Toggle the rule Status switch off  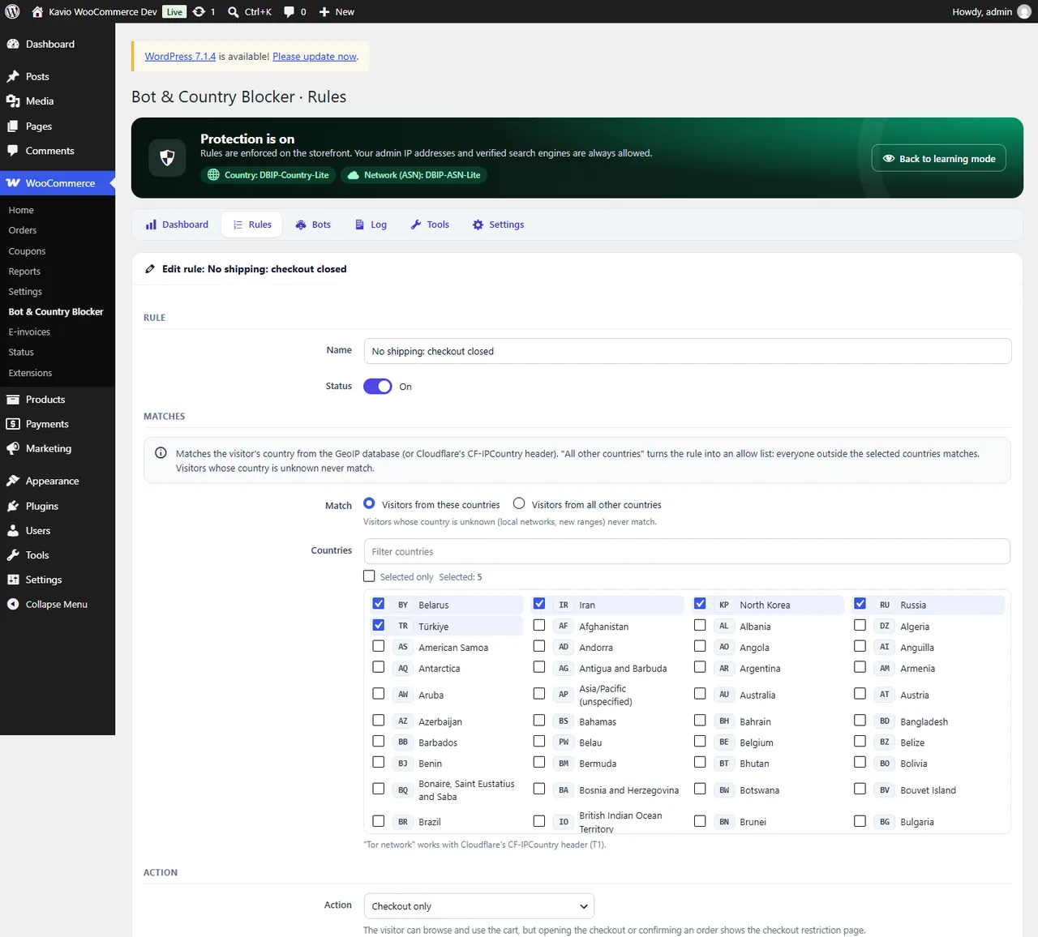point(378,387)
